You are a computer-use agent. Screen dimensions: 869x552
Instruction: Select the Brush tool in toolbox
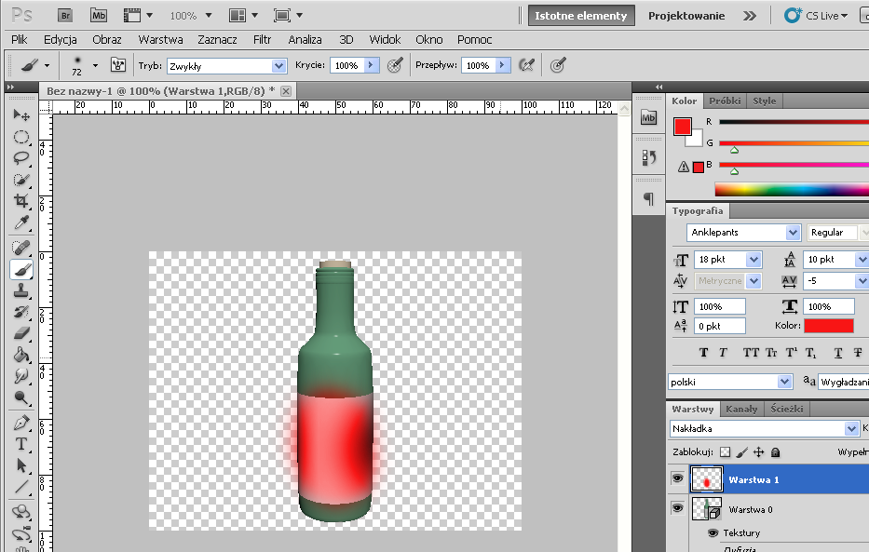[x=21, y=270]
